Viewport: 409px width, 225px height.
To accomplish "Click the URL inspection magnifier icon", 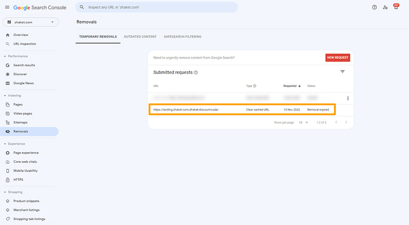I will click(8, 44).
